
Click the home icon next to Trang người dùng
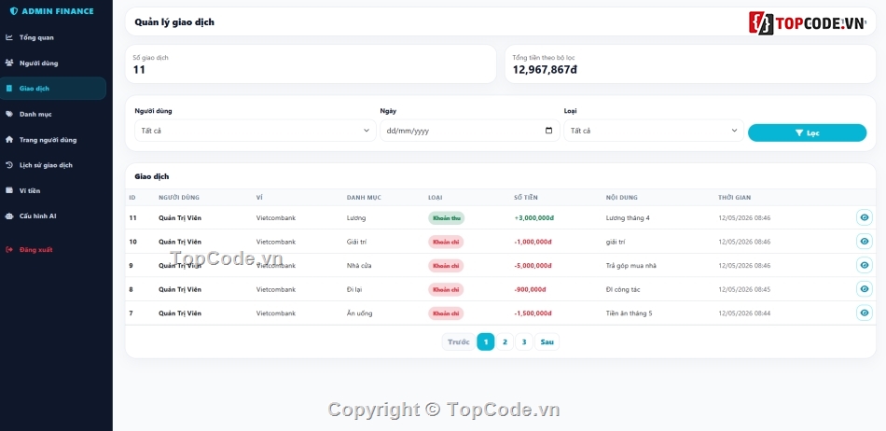pyautogui.click(x=9, y=139)
